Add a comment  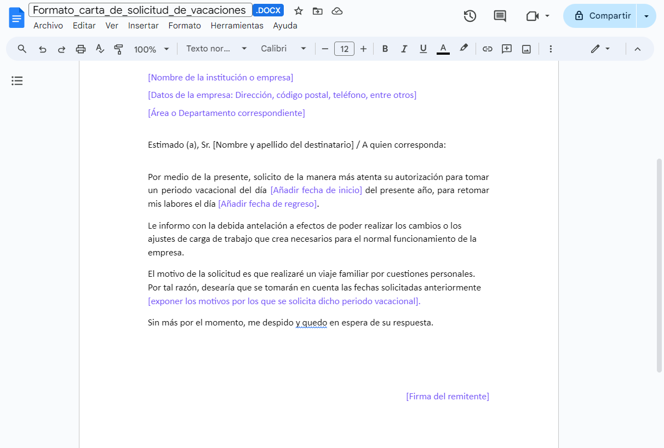pyautogui.click(x=506, y=49)
